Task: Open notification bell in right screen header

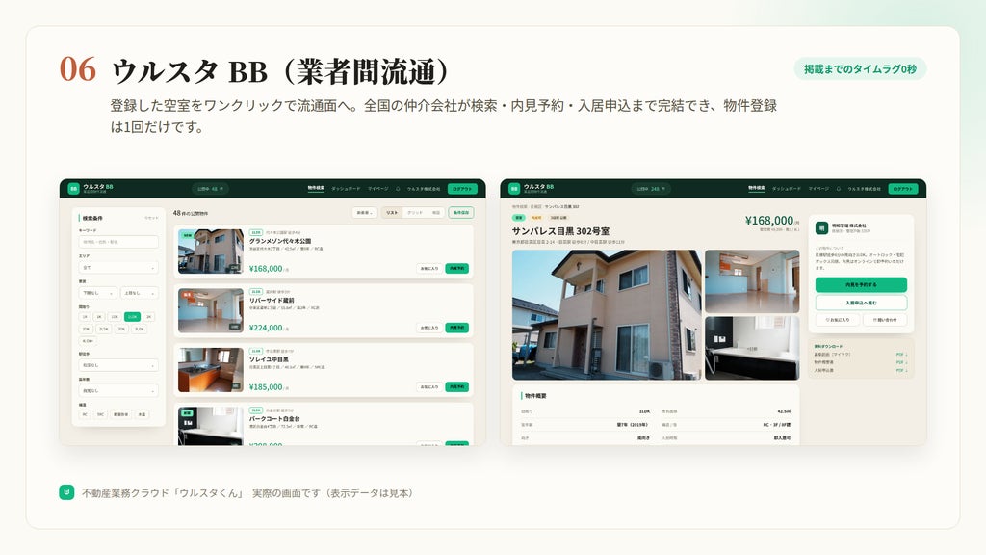Action: 839,189
